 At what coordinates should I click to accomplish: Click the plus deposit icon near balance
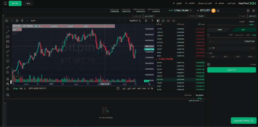coord(209,64)
